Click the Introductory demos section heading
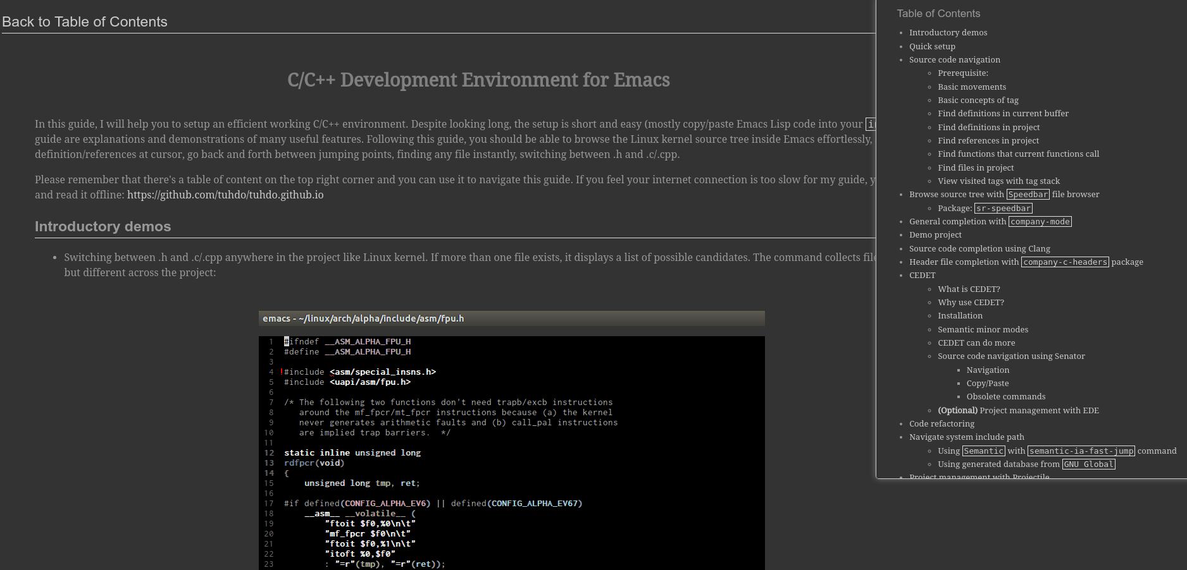 pyautogui.click(x=103, y=226)
